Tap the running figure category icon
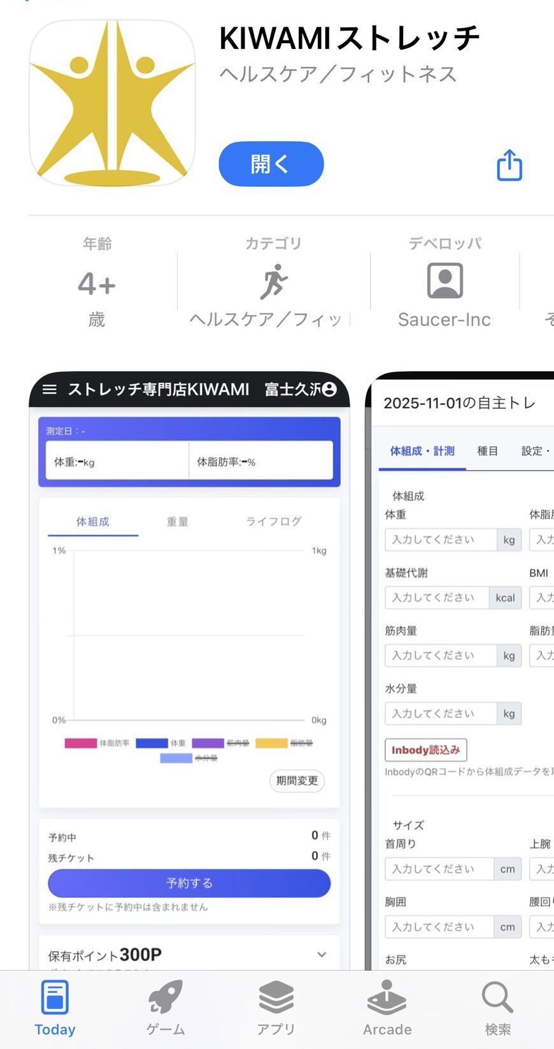The image size is (554, 1049). [274, 282]
